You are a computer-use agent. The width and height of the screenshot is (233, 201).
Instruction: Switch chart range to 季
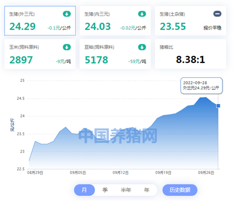pyautogui.click(x=105, y=190)
